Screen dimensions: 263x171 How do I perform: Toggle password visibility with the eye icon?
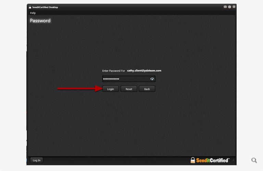click(x=152, y=79)
